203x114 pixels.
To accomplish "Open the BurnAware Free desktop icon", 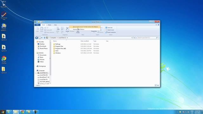I will (x=4, y=16).
